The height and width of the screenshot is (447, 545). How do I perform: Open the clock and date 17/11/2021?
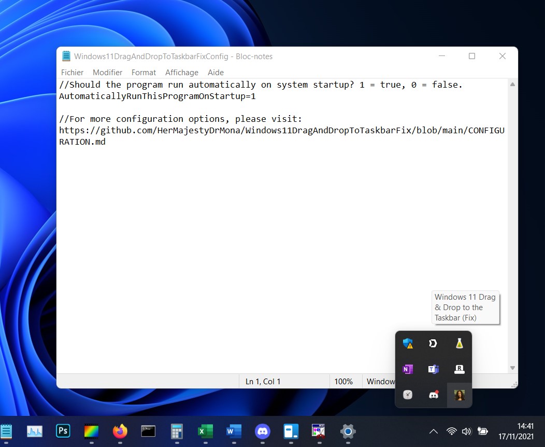click(516, 431)
